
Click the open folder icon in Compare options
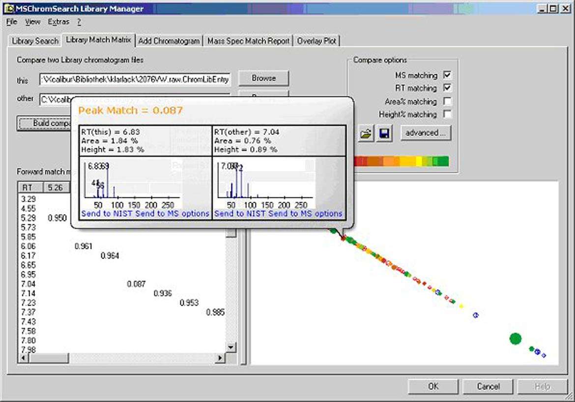(x=366, y=134)
